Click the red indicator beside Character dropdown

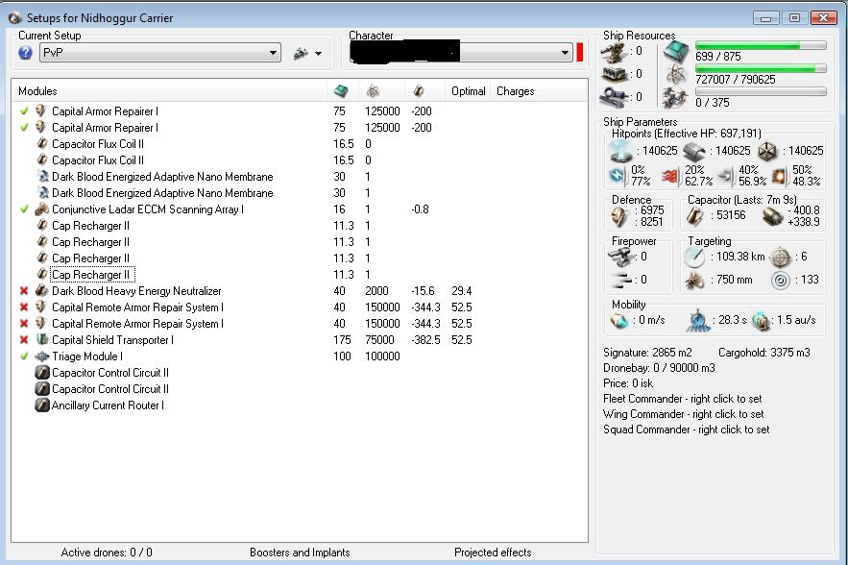(x=580, y=53)
